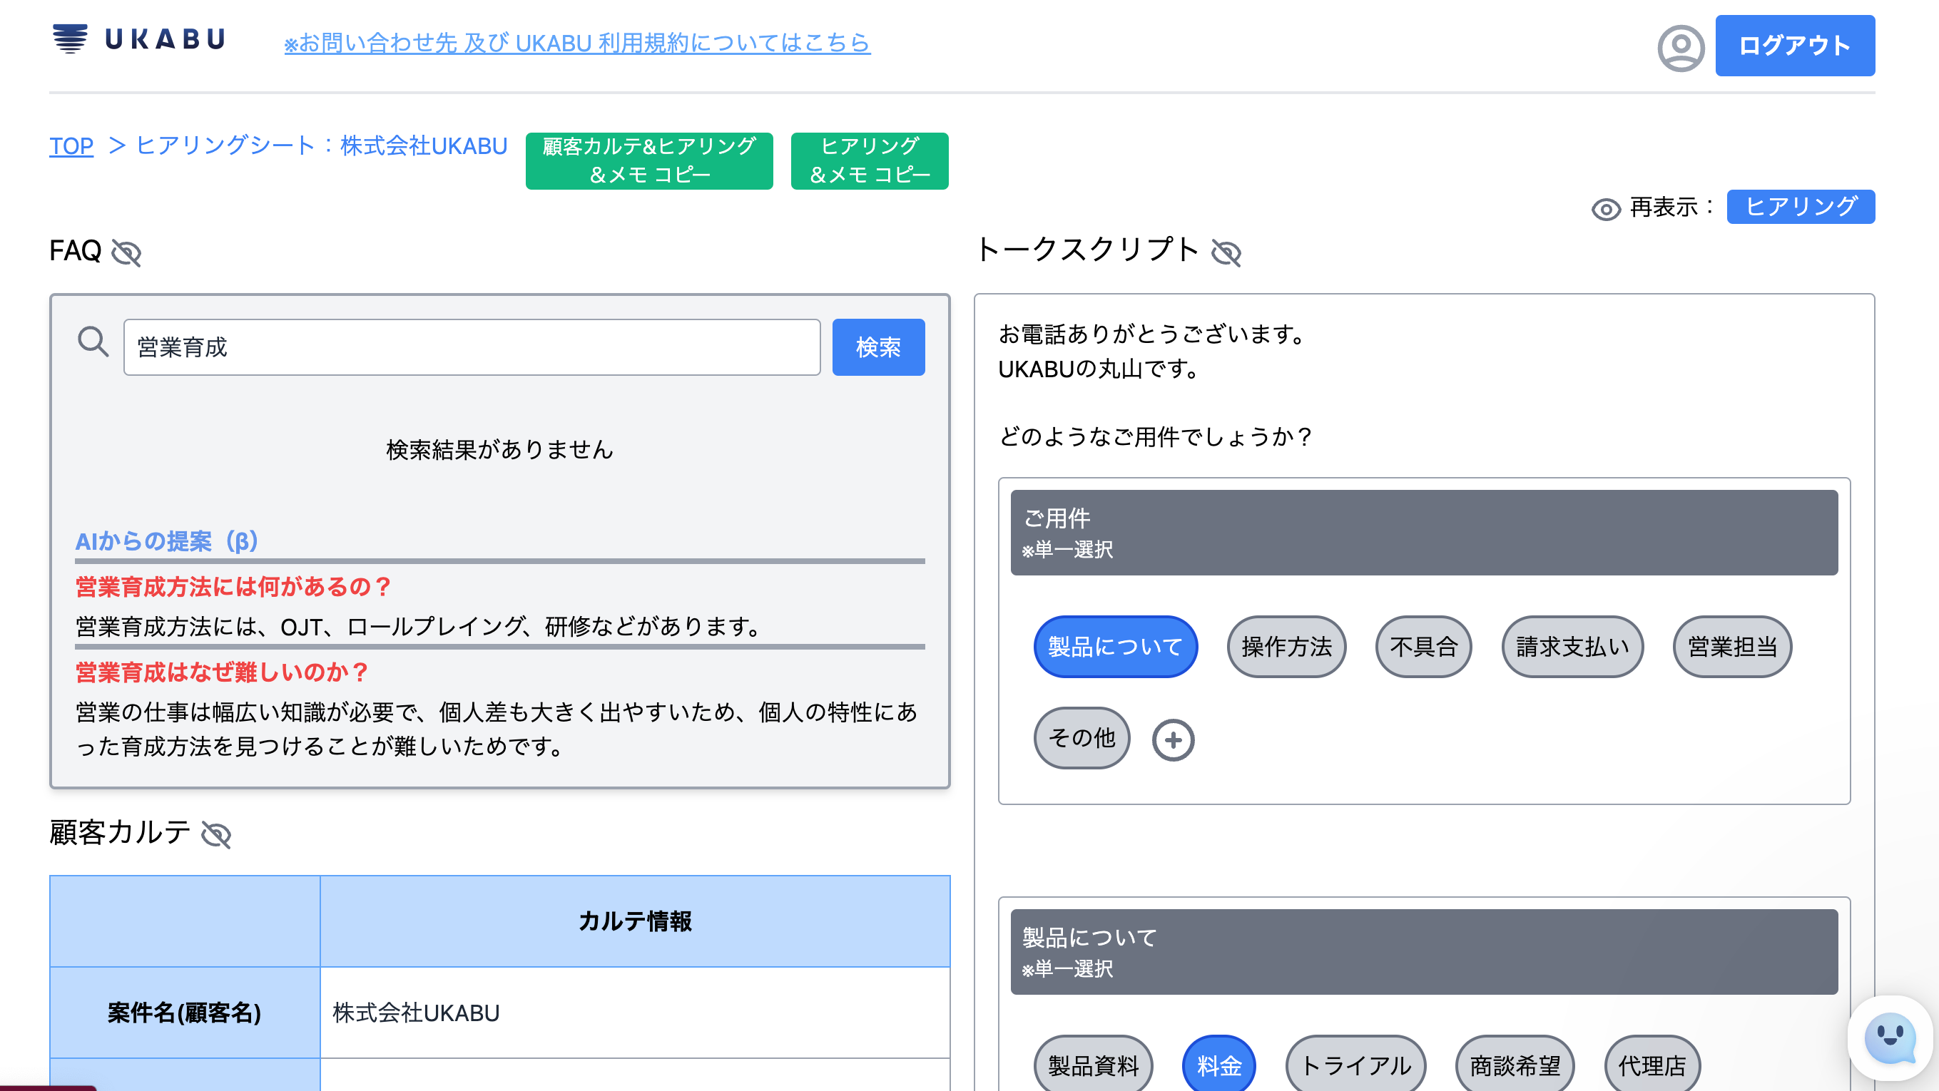Select the 不具合 option chip
This screenshot has width=1939, height=1091.
coord(1423,646)
